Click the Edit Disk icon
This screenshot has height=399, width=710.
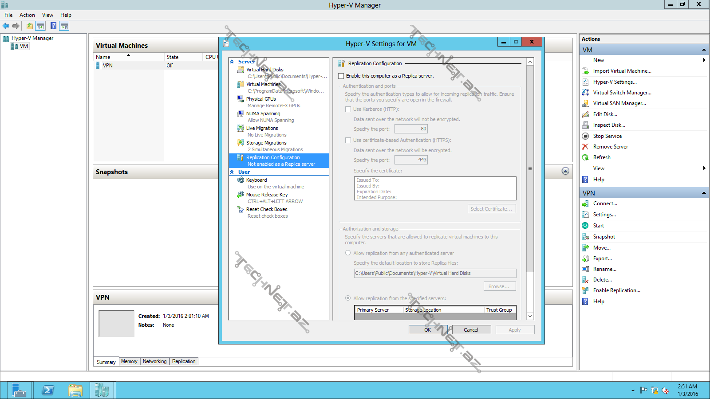585,114
